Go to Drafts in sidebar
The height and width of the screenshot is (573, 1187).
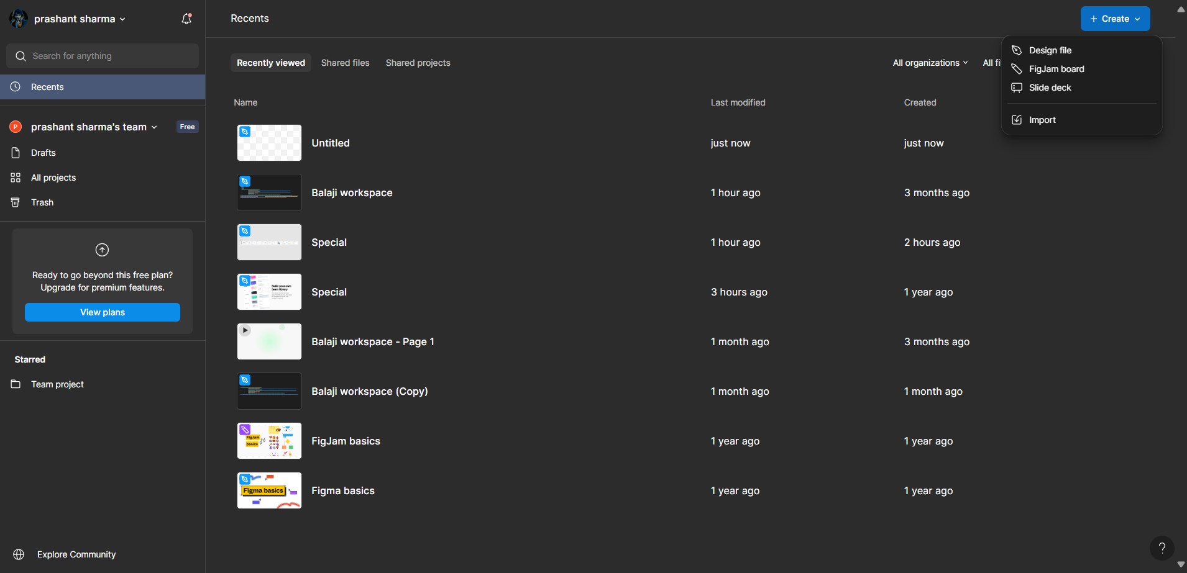(x=103, y=153)
